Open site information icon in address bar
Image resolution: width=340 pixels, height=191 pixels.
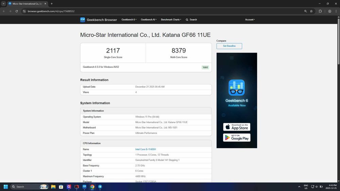(x=24, y=11)
